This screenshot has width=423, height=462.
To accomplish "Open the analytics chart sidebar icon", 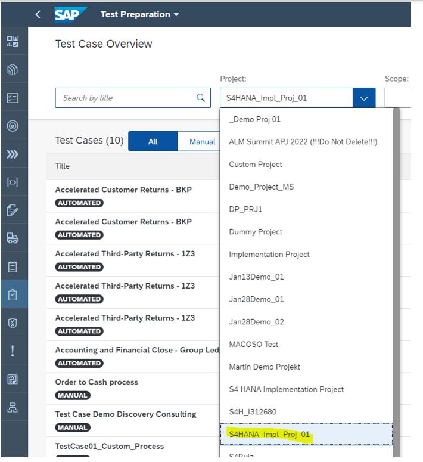I will click(13, 379).
